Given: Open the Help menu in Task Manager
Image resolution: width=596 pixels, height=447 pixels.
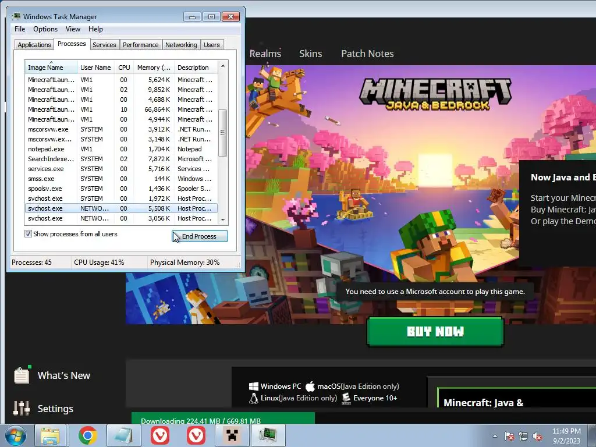Looking at the screenshot, I should click(x=95, y=29).
